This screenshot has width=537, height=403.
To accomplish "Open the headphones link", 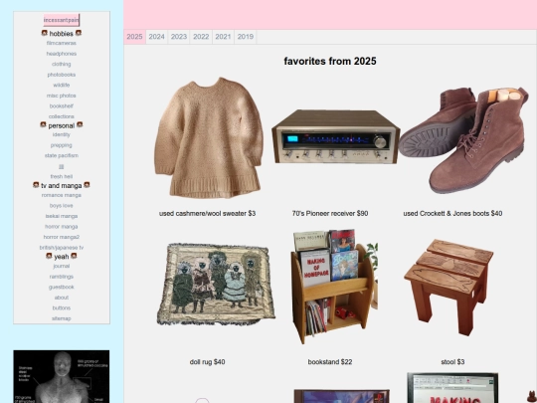I will [62, 54].
